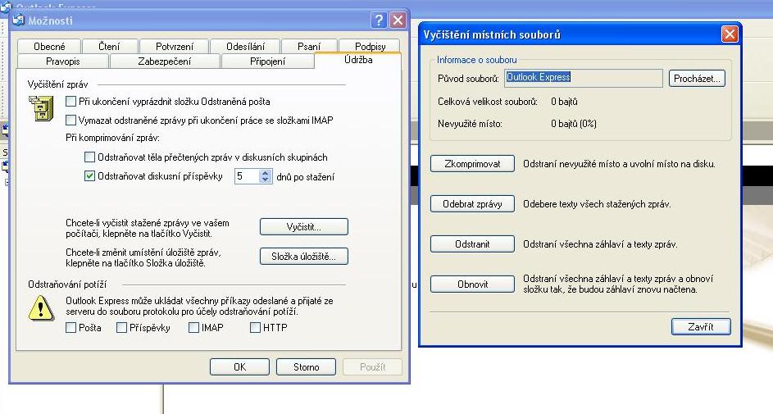This screenshot has height=414, width=773.
Task: Click Zavřít in the cleanup dialog
Action: (x=701, y=326)
